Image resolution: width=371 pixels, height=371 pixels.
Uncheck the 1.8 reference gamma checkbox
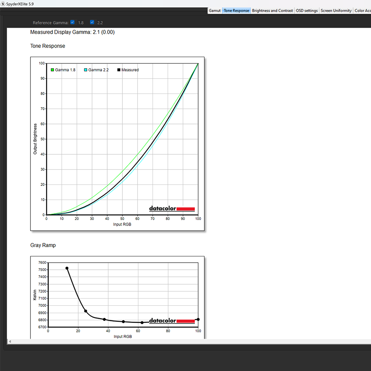72,22
